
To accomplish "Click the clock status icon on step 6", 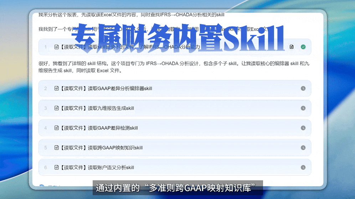I will pyautogui.click(x=303, y=168).
